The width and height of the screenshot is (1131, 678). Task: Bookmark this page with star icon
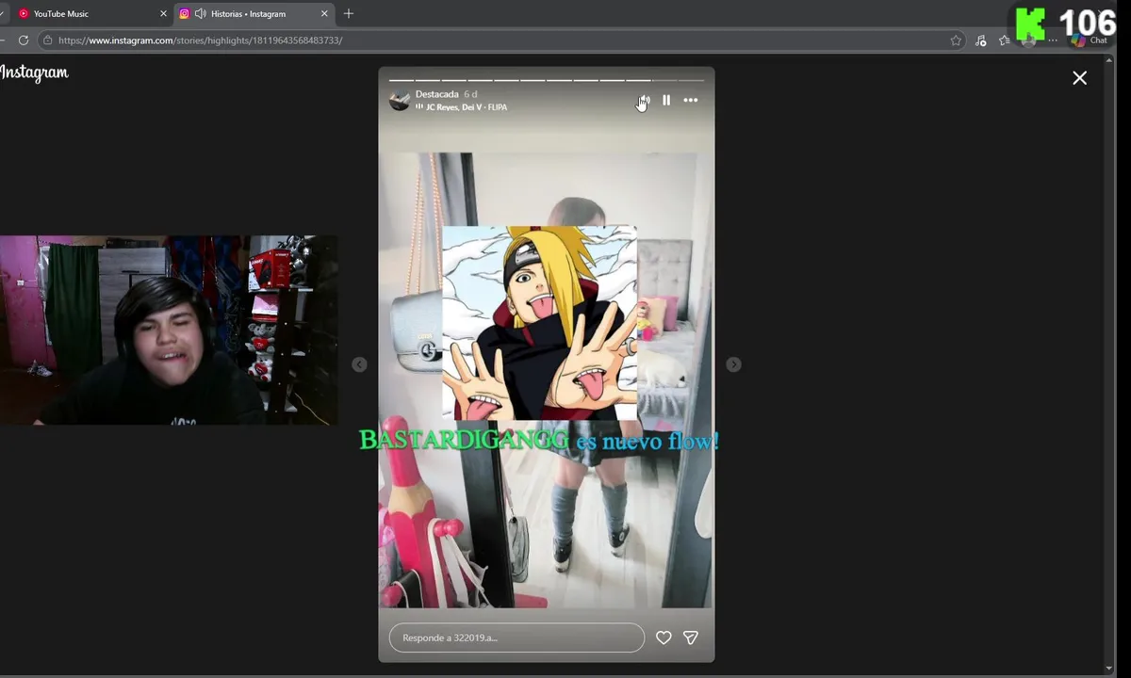tap(956, 40)
